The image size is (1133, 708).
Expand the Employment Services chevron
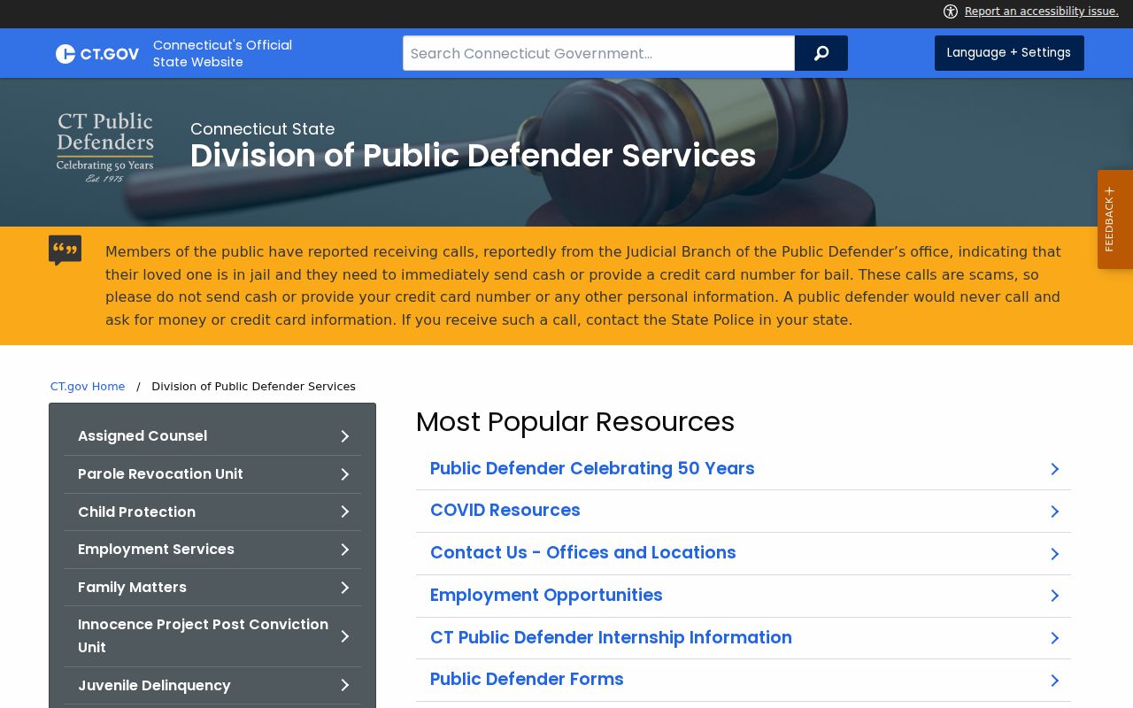pos(345,550)
